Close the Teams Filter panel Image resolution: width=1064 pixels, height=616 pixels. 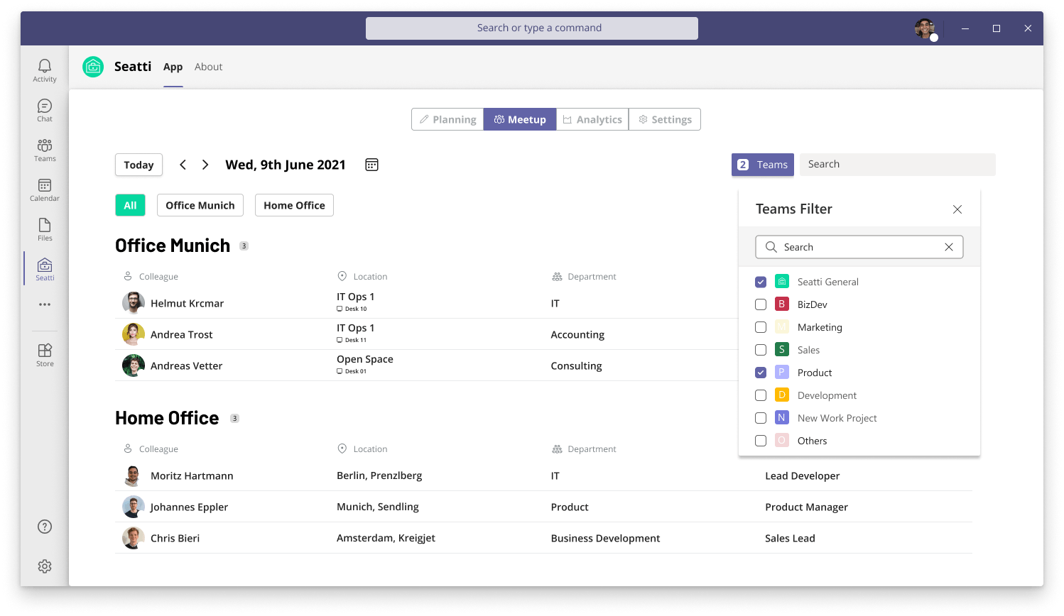957,209
